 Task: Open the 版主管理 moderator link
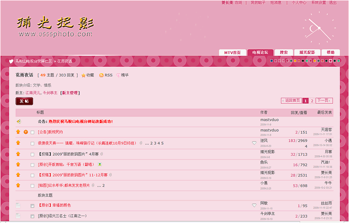click(70, 93)
